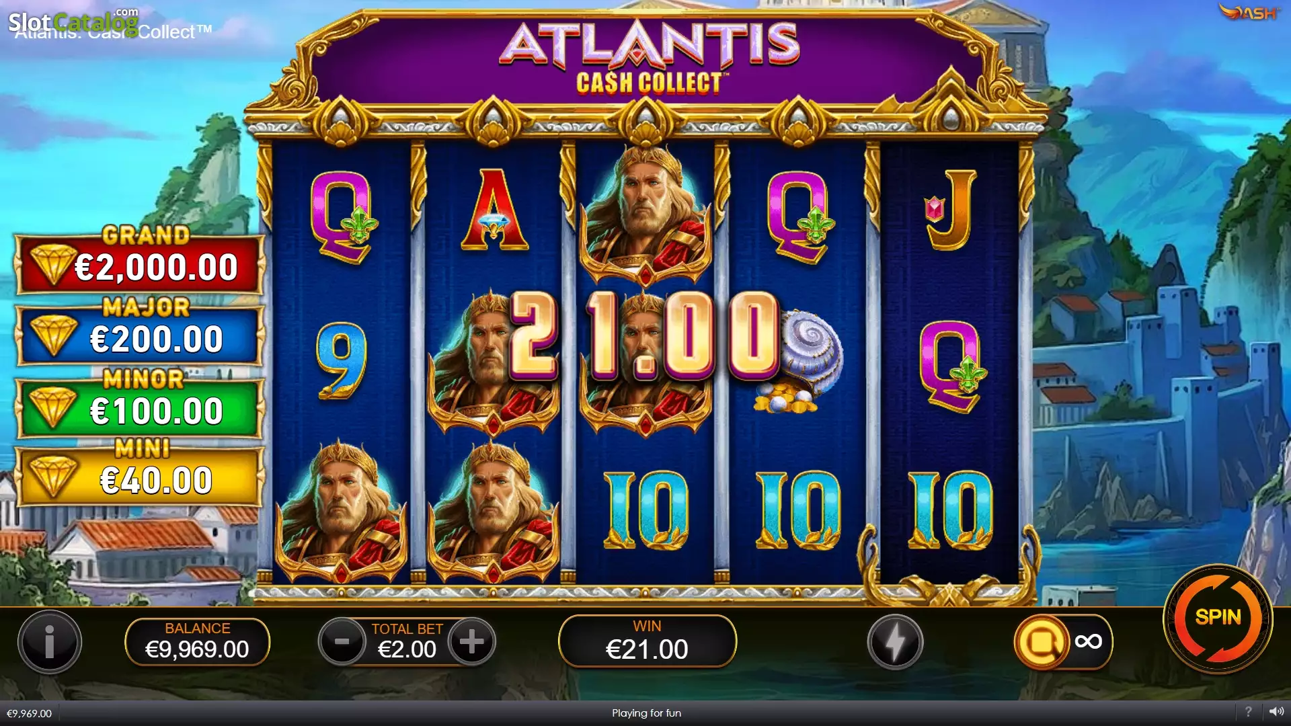1291x726 pixels.
Task: Open help question mark icon
Action: [1249, 712]
